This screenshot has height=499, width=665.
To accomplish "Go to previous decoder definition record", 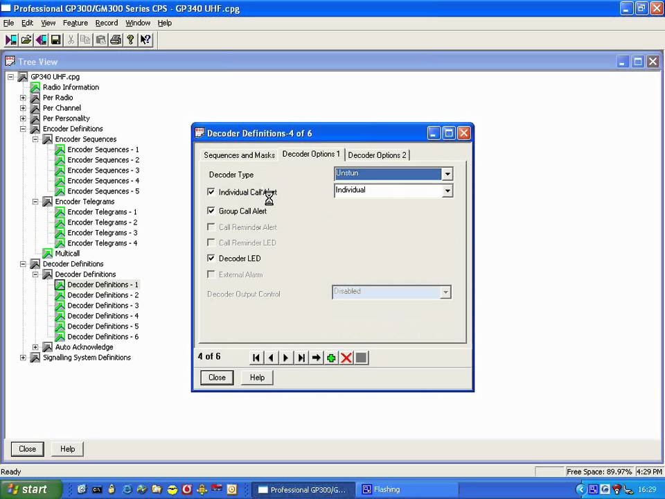I will pos(271,358).
